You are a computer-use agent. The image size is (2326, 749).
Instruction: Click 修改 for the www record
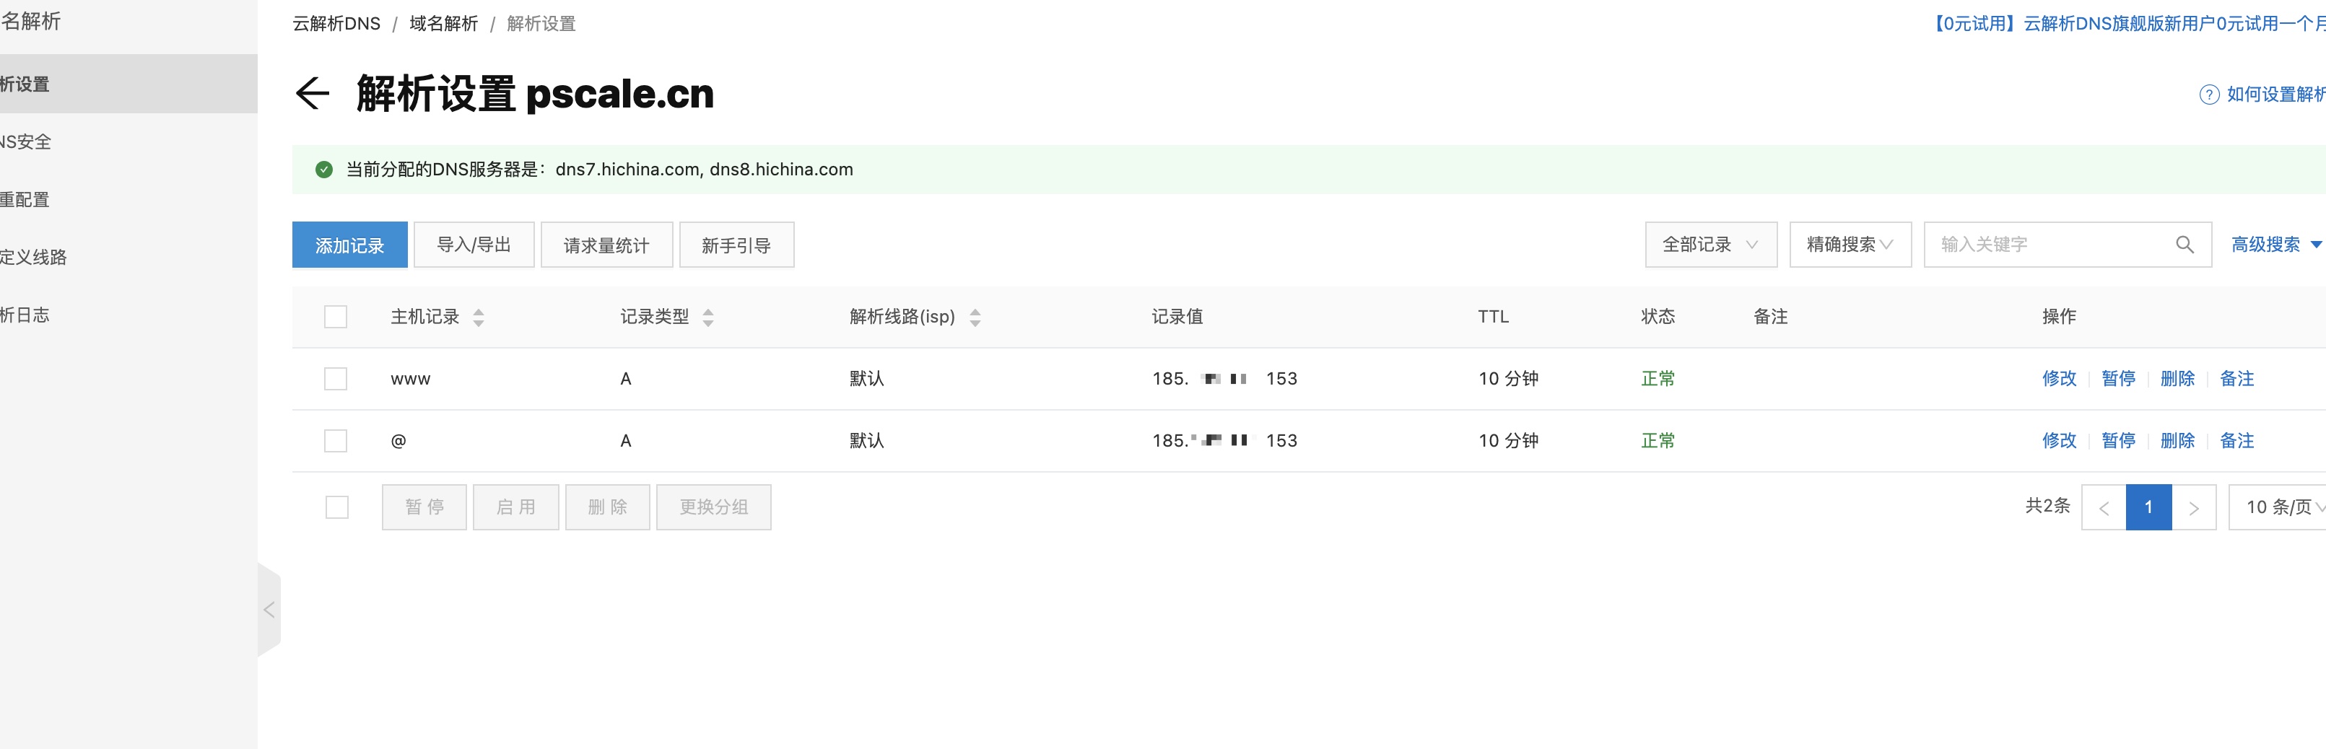(2059, 379)
